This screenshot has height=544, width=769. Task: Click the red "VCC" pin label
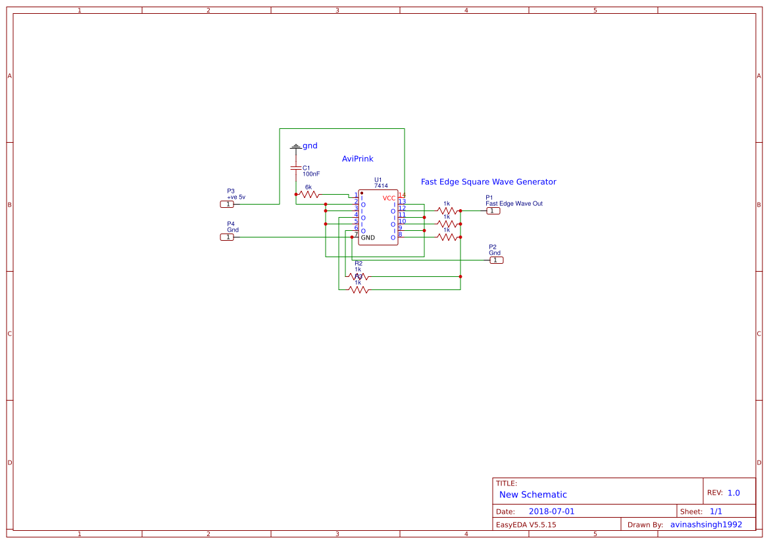(x=389, y=199)
